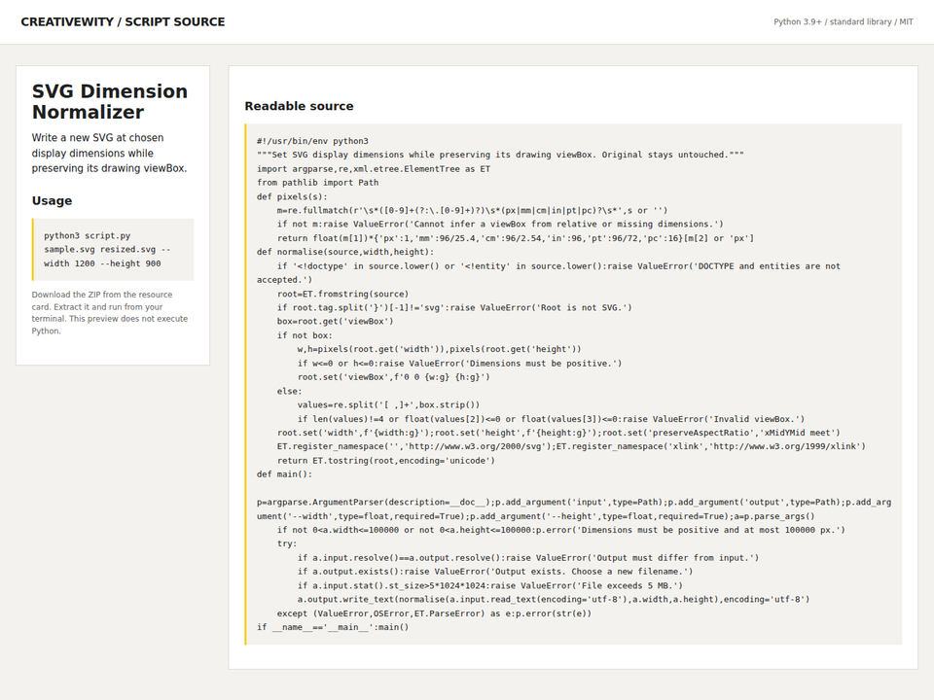Select the 'w,h=pixels(root.get' line
934x700 pixels.
coord(440,349)
